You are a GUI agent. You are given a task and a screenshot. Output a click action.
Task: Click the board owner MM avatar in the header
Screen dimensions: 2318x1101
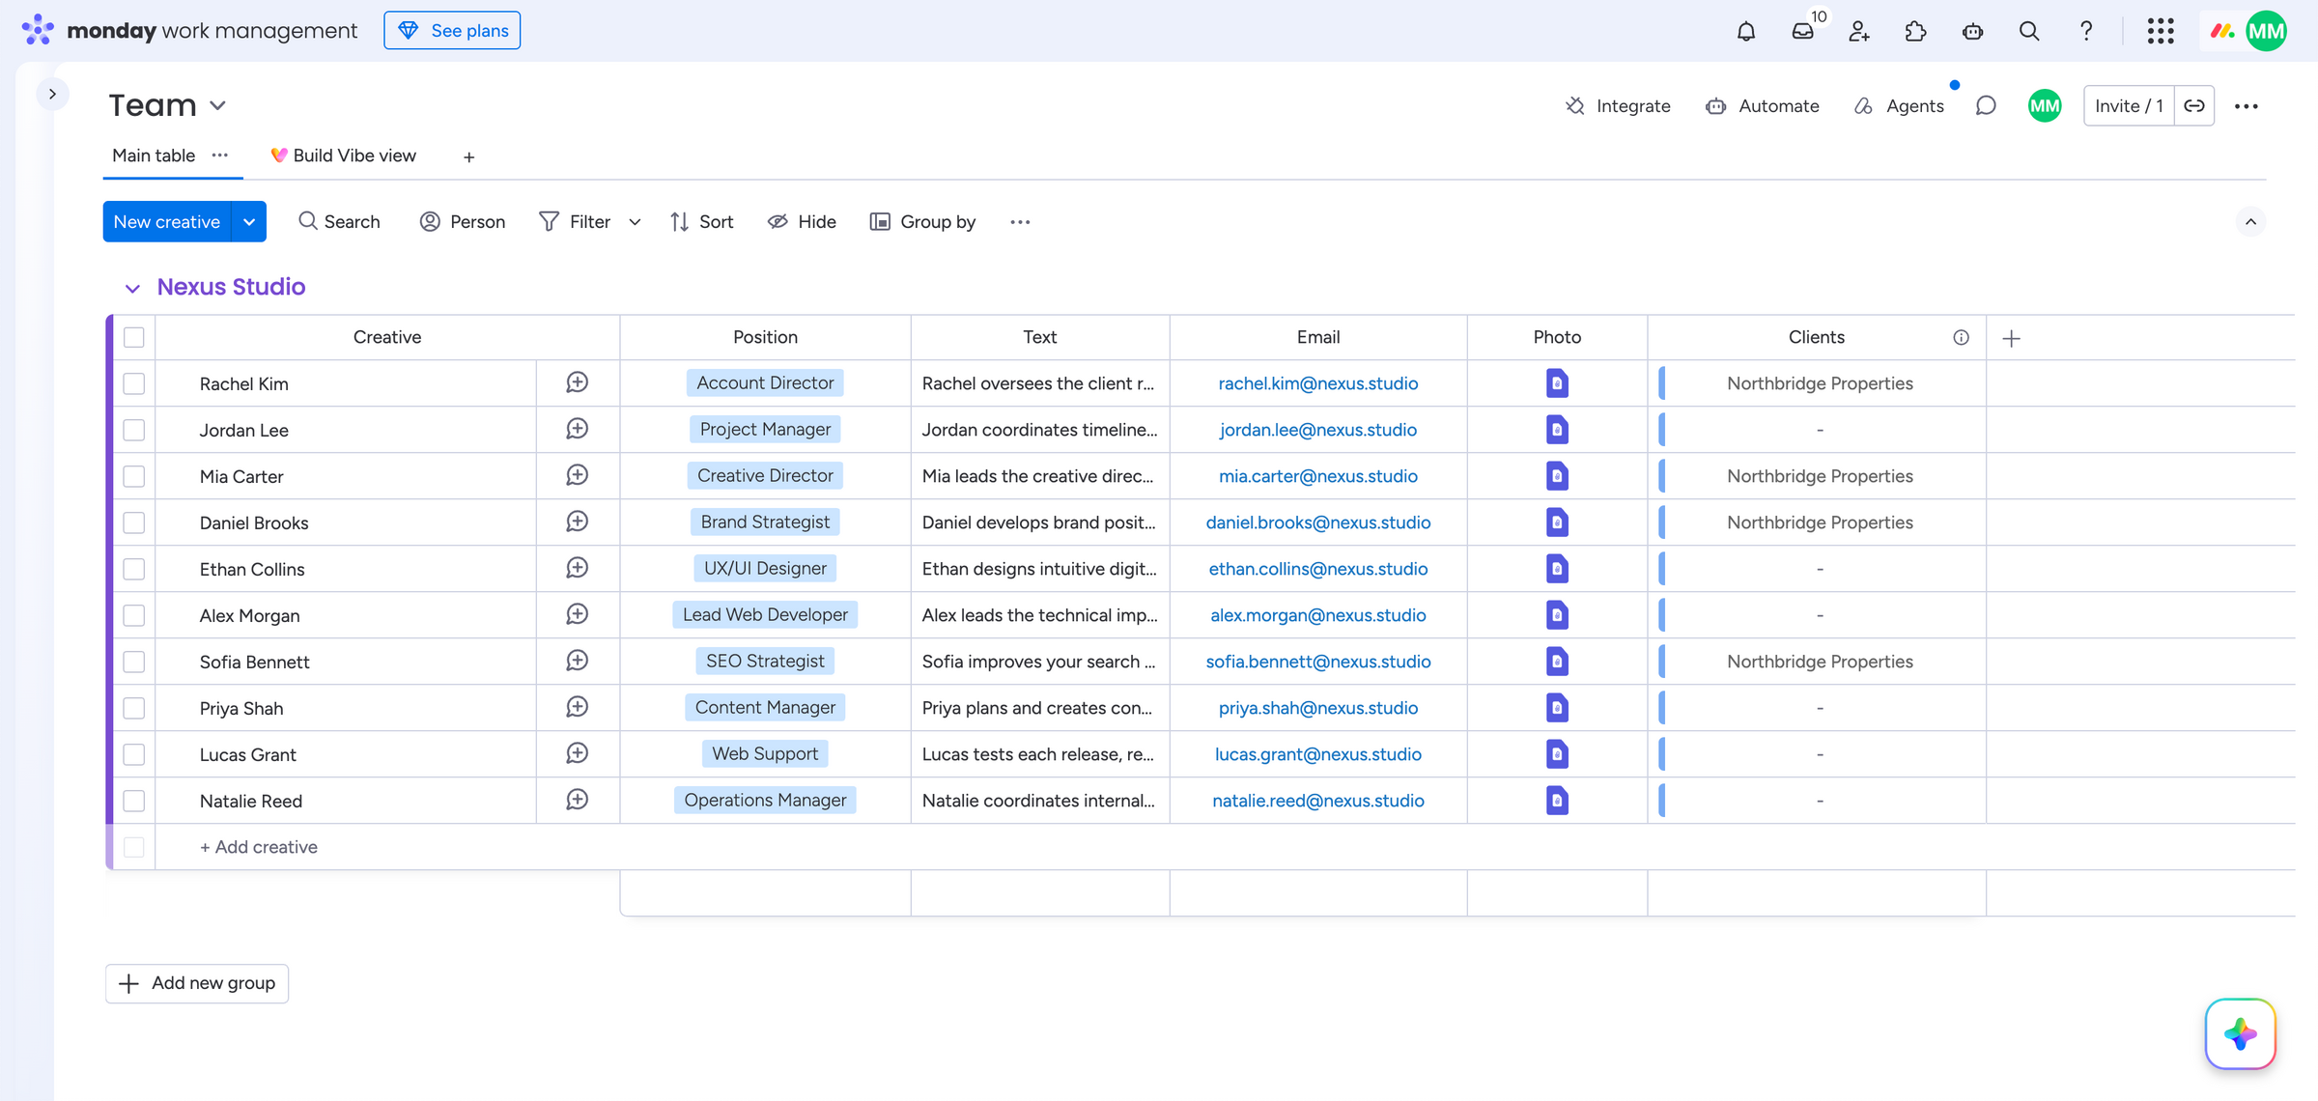point(2044,106)
